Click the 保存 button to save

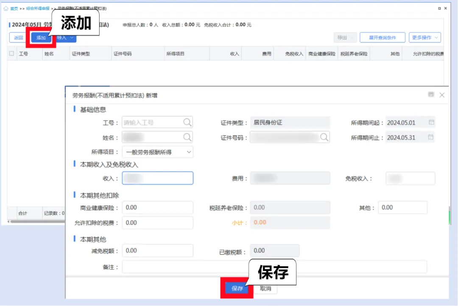[x=236, y=288]
